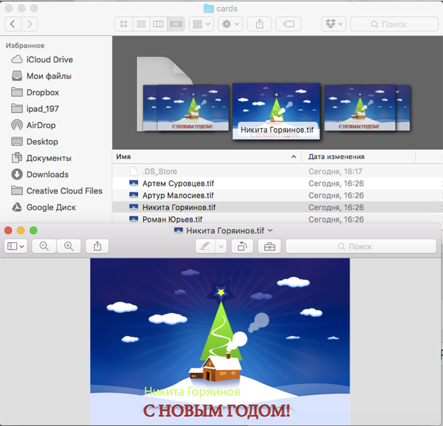Close the Preview window
The width and height of the screenshot is (443, 426).
tap(8, 231)
